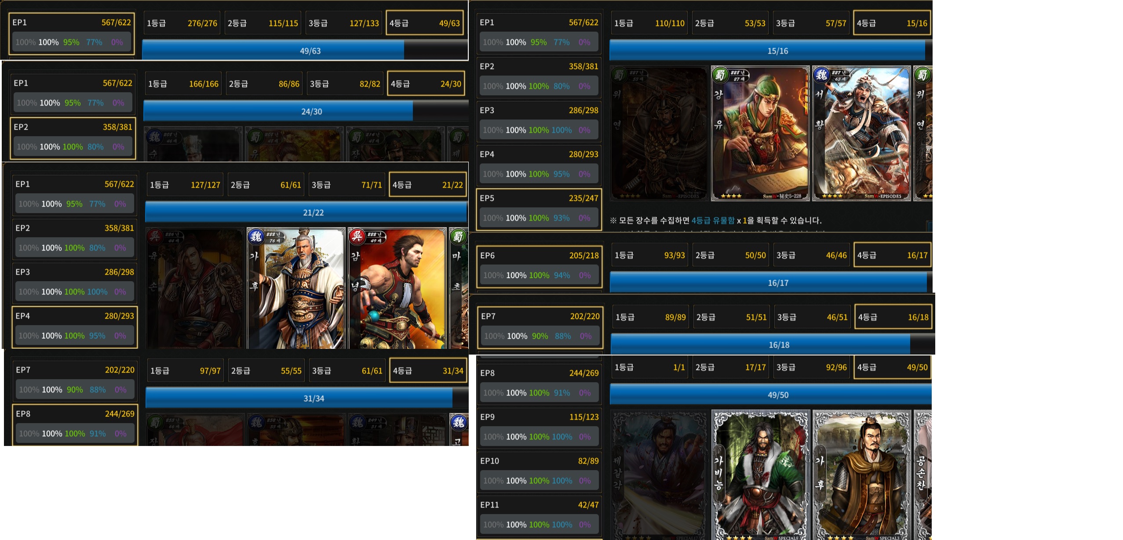Viewport: 1123px width, 540px height.
Task: Click the 蜀 emblem on the partially visible 마초 card
Action: [x=458, y=237]
